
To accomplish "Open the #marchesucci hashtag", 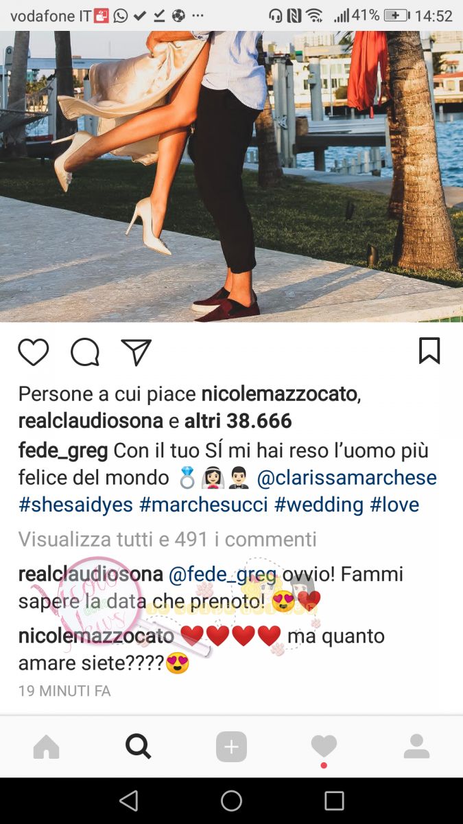I will (204, 505).
